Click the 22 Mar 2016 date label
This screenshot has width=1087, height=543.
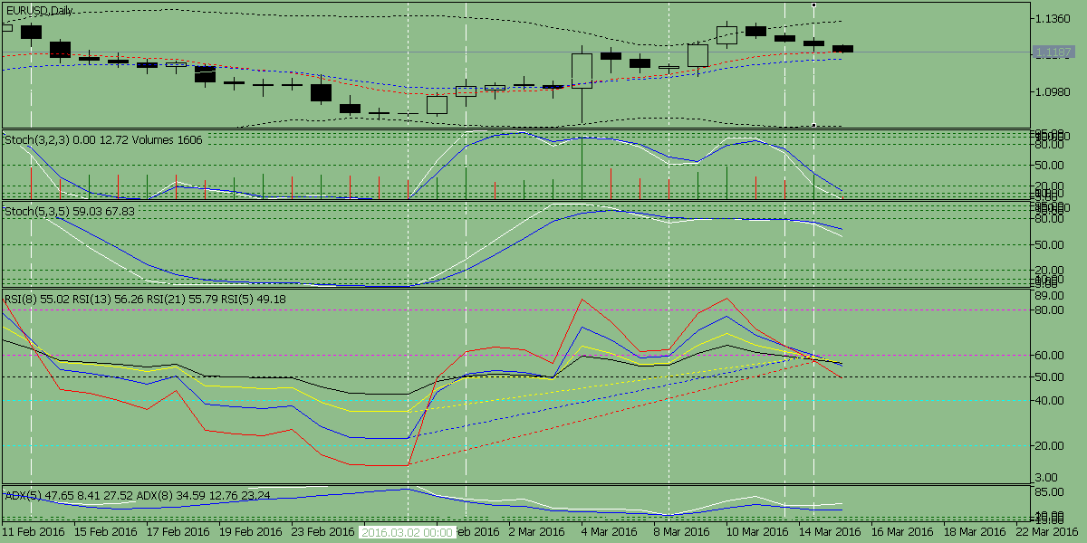click(1047, 532)
